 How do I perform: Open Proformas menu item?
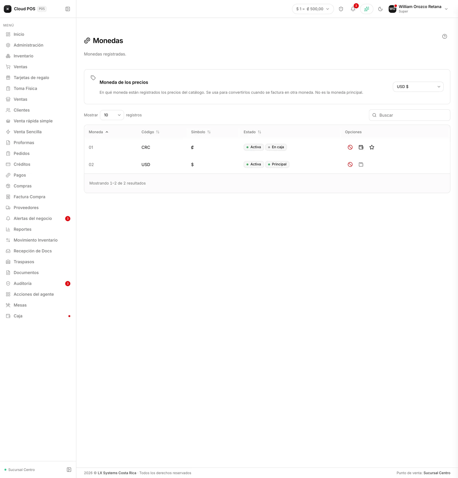click(x=38, y=143)
